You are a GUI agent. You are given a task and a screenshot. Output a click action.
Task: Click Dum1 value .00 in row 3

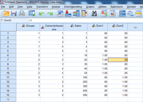(x=98, y=42)
